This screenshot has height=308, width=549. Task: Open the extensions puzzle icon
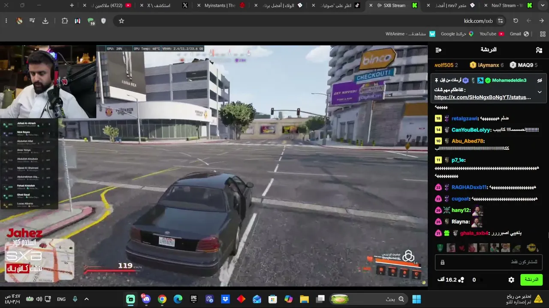pyautogui.click(x=65, y=21)
